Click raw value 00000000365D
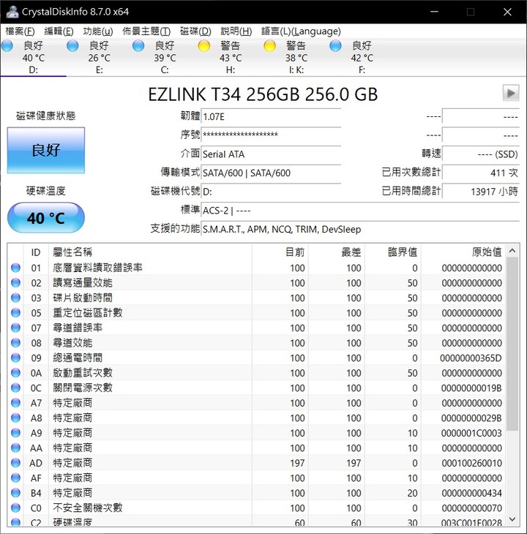 click(x=471, y=358)
